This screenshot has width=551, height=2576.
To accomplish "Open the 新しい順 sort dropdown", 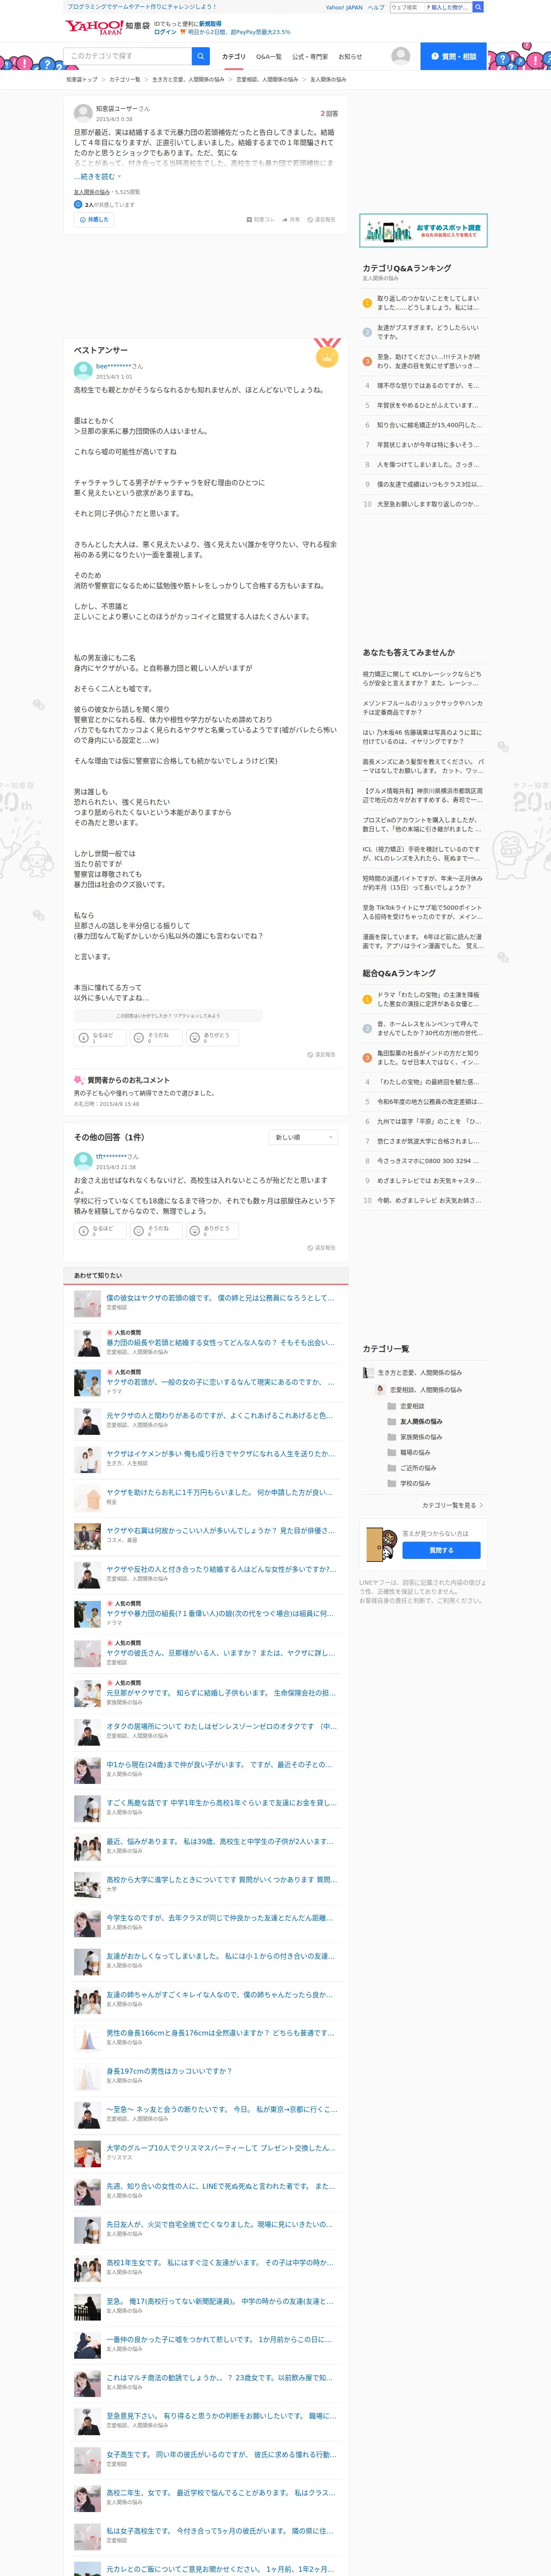I will (x=302, y=1137).
